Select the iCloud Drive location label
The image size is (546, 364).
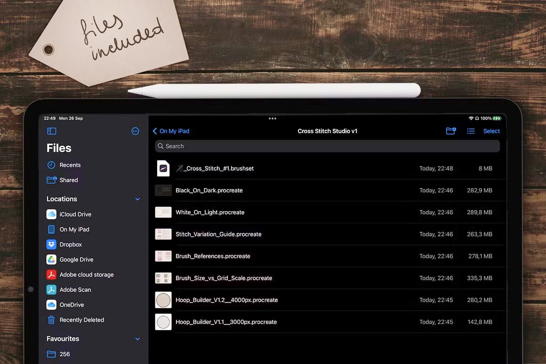tap(75, 214)
